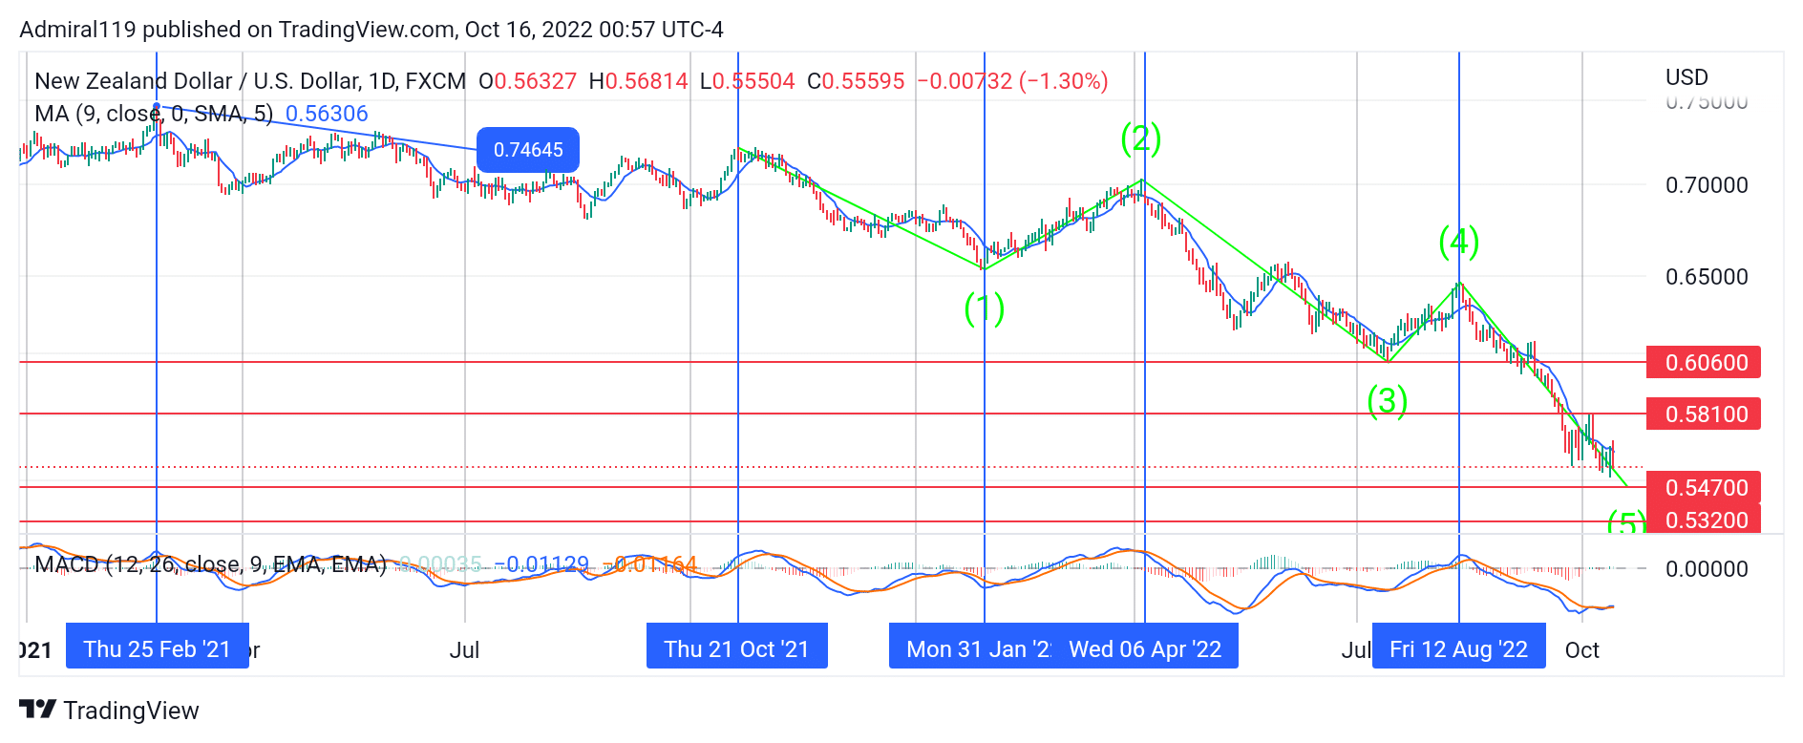Click the USD currency label
The height and width of the screenshot is (743, 1803).
pyautogui.click(x=1686, y=77)
